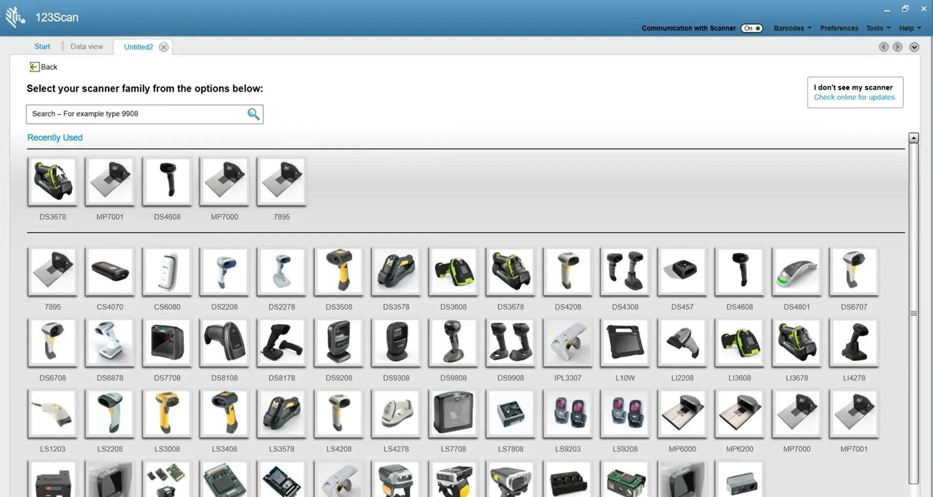
Task: Activate the Untitled2 tab
Action: pos(138,47)
